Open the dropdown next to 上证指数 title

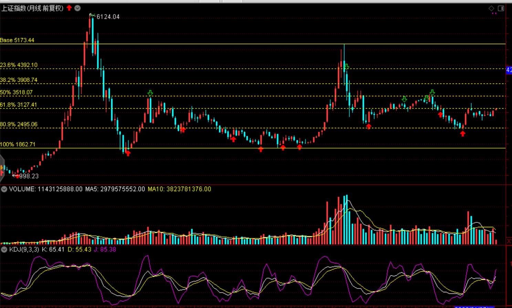click(x=78, y=8)
